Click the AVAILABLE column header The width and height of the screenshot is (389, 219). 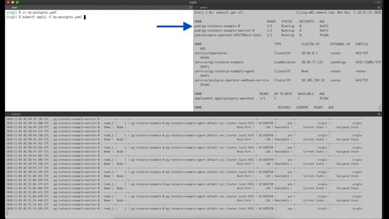pos(306,94)
